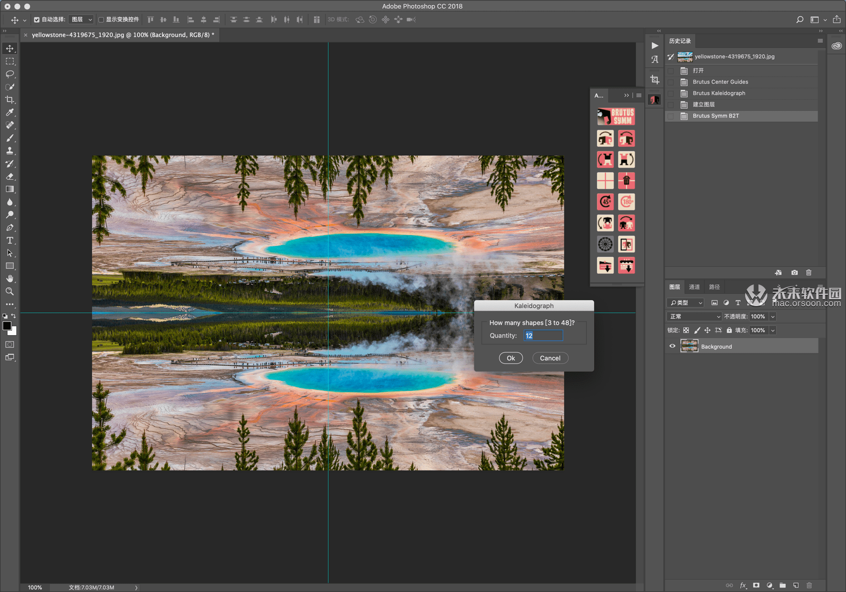Switch to the 图层 Layers tab
Screen dimensions: 846x592
[674, 287]
